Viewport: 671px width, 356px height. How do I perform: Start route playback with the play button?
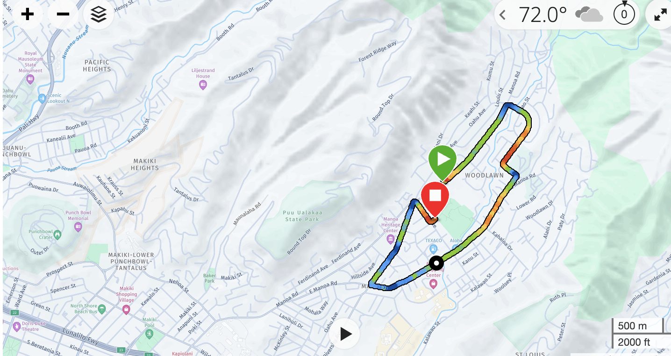pyautogui.click(x=345, y=334)
